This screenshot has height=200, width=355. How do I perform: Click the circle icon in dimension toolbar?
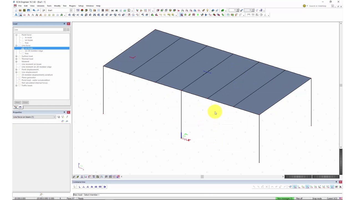pos(261,15)
